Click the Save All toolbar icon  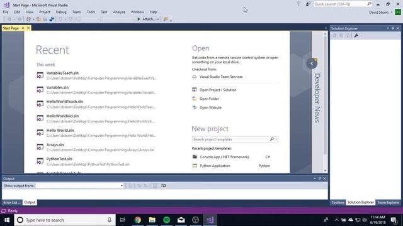(x=52, y=19)
